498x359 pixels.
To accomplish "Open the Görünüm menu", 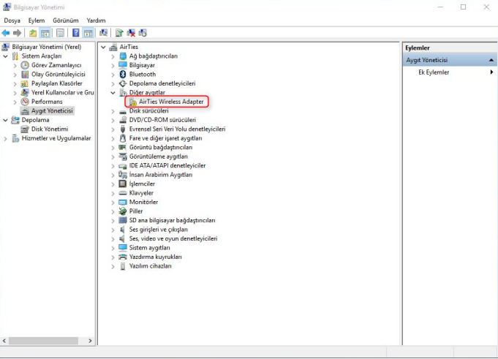I will click(64, 20).
